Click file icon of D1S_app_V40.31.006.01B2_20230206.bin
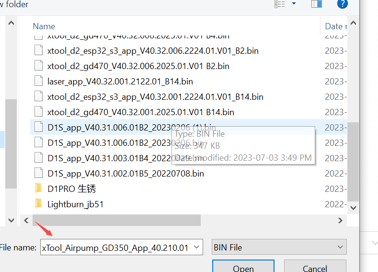 pyautogui.click(x=39, y=142)
